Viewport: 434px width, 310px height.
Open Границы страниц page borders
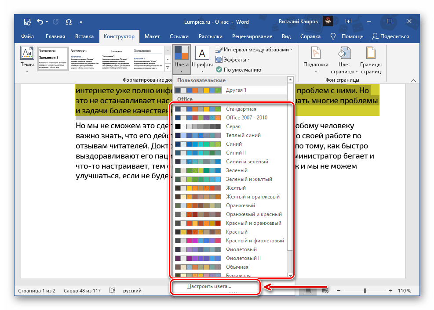tap(371, 59)
